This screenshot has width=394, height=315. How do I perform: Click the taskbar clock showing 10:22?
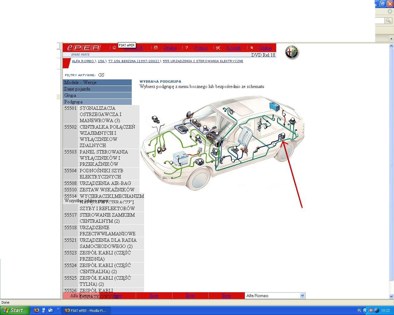385,310
